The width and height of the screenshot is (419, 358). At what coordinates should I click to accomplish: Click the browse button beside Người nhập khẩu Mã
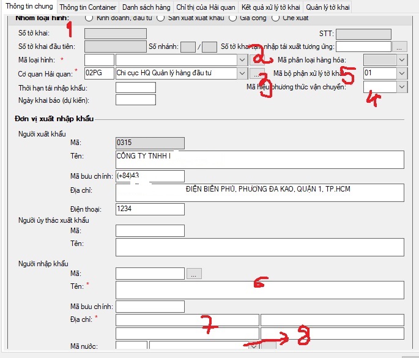194,274
